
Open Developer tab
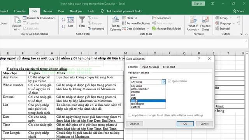(x=76, y=11)
